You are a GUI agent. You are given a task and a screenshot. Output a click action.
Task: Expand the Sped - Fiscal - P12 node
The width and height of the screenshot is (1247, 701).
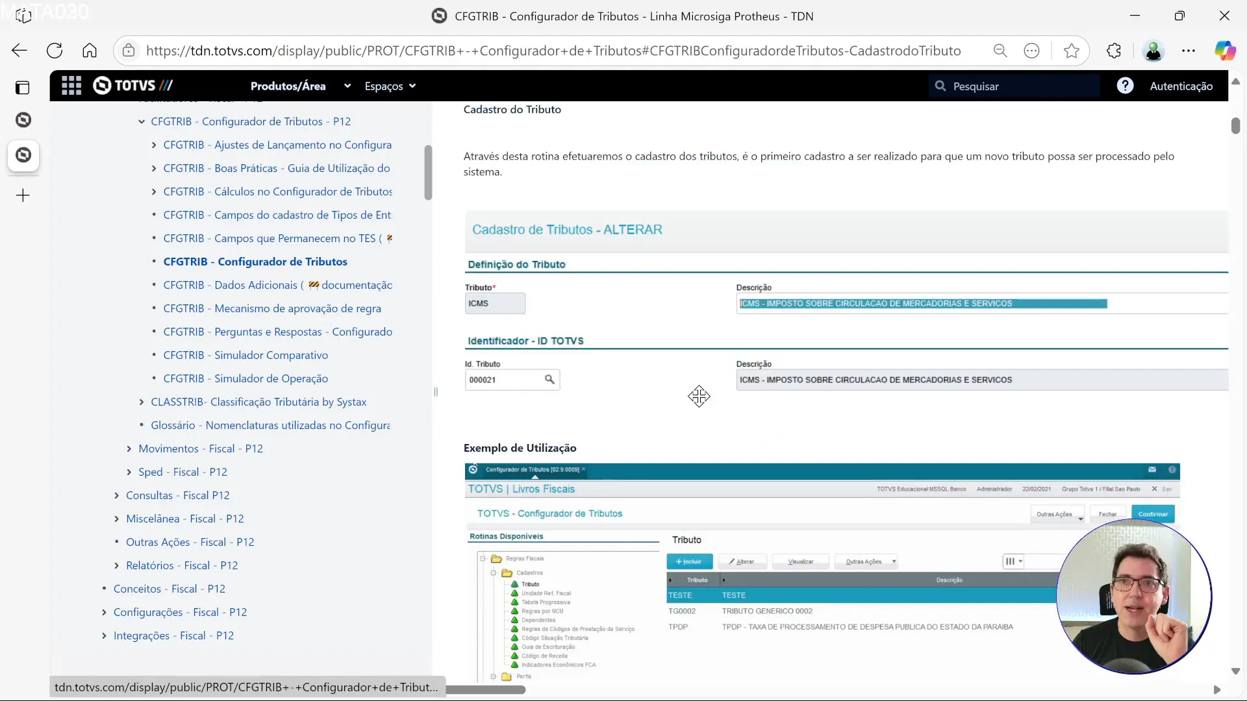[x=129, y=473]
